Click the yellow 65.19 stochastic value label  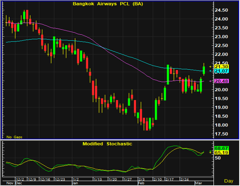point(222,152)
